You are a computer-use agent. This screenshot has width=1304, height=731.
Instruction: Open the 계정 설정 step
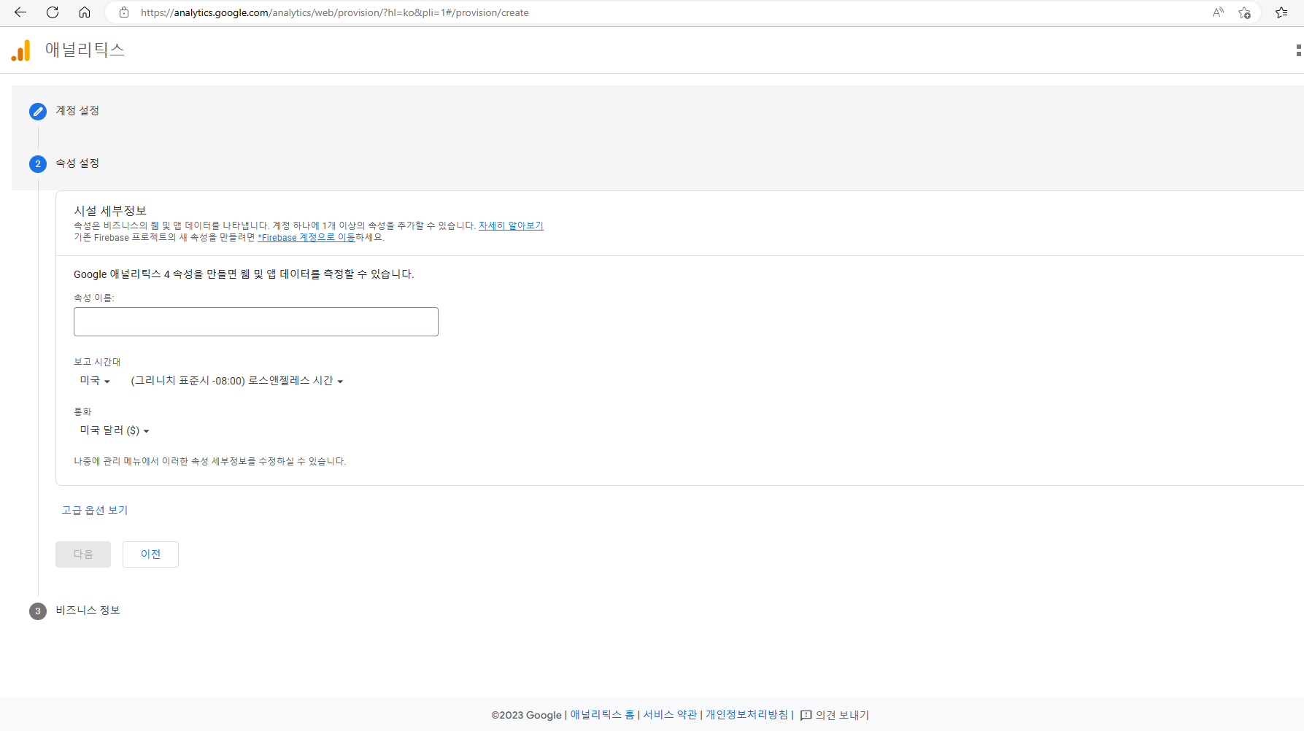click(x=77, y=111)
